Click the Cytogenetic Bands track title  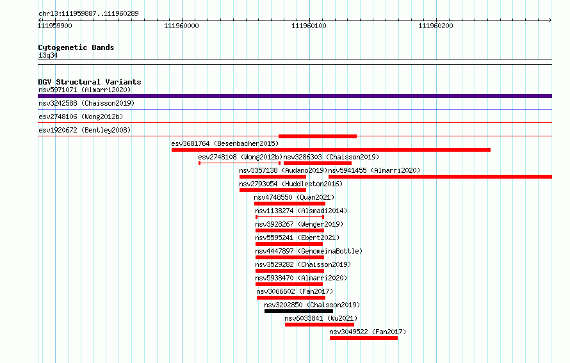76,47
